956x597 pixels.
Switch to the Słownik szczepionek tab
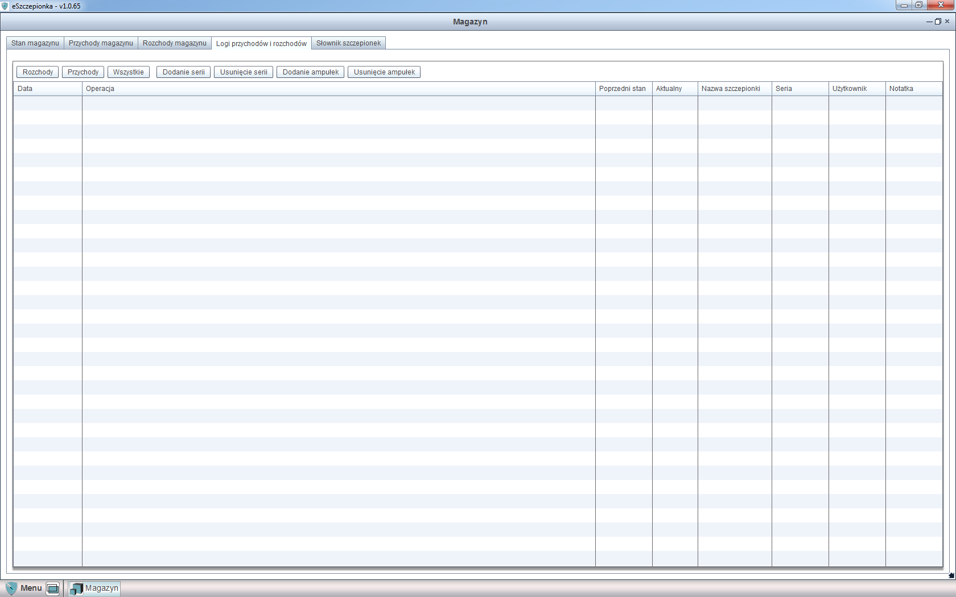(x=349, y=43)
